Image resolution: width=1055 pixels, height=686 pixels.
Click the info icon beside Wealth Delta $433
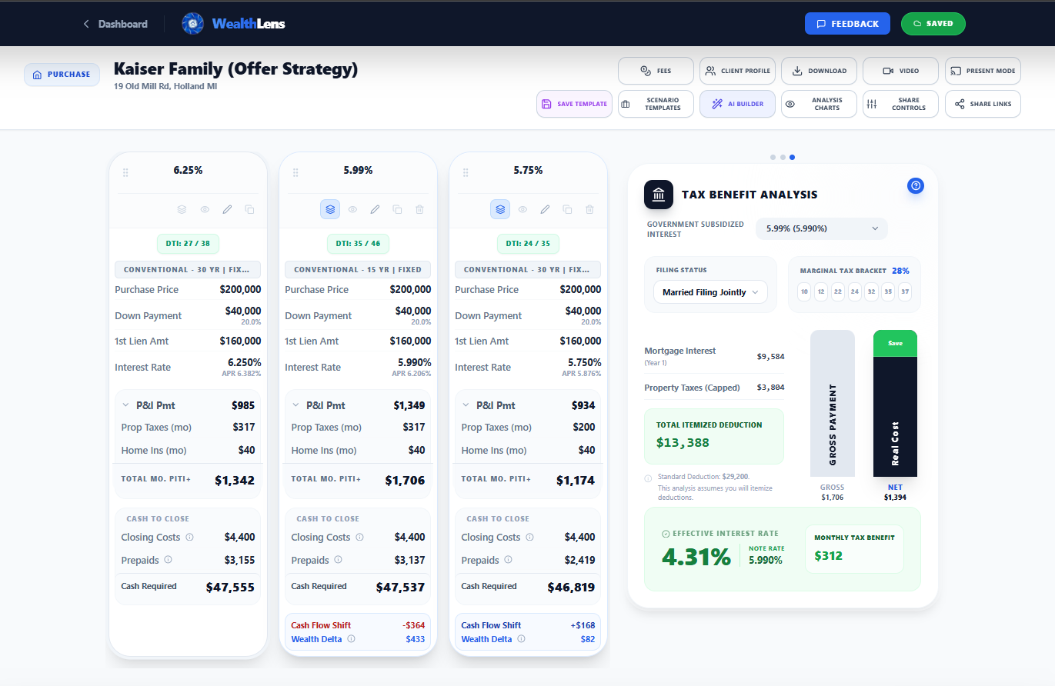point(351,639)
